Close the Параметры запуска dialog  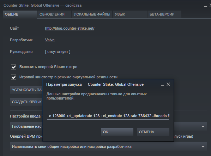(168, 84)
